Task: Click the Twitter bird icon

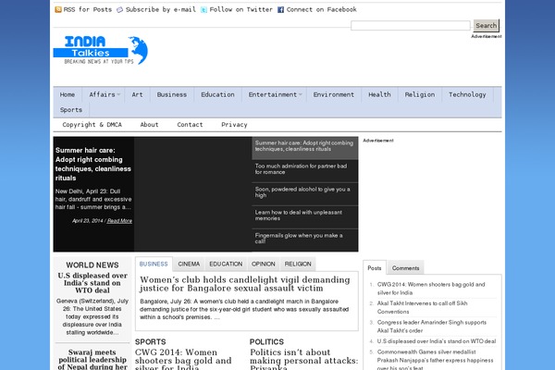Action: point(203,10)
